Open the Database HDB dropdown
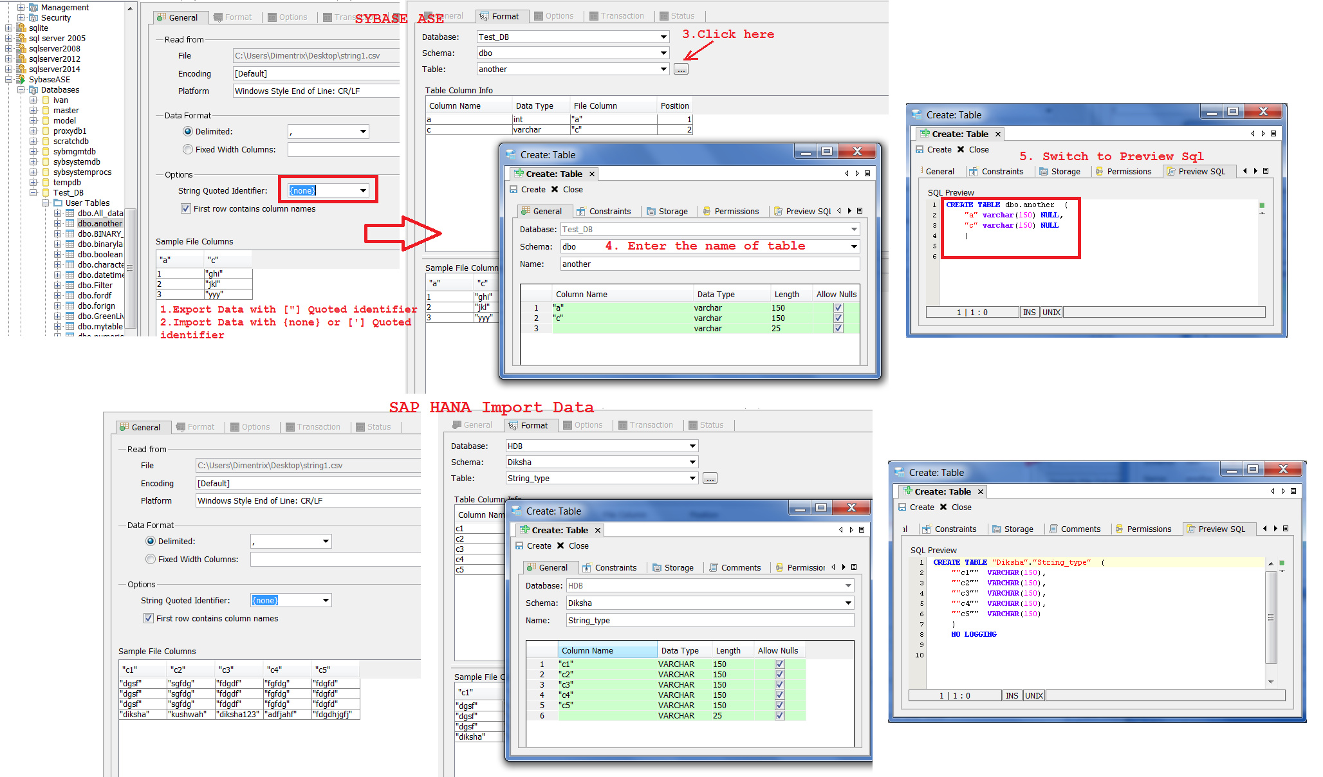The height and width of the screenshot is (777, 1323). click(x=692, y=446)
